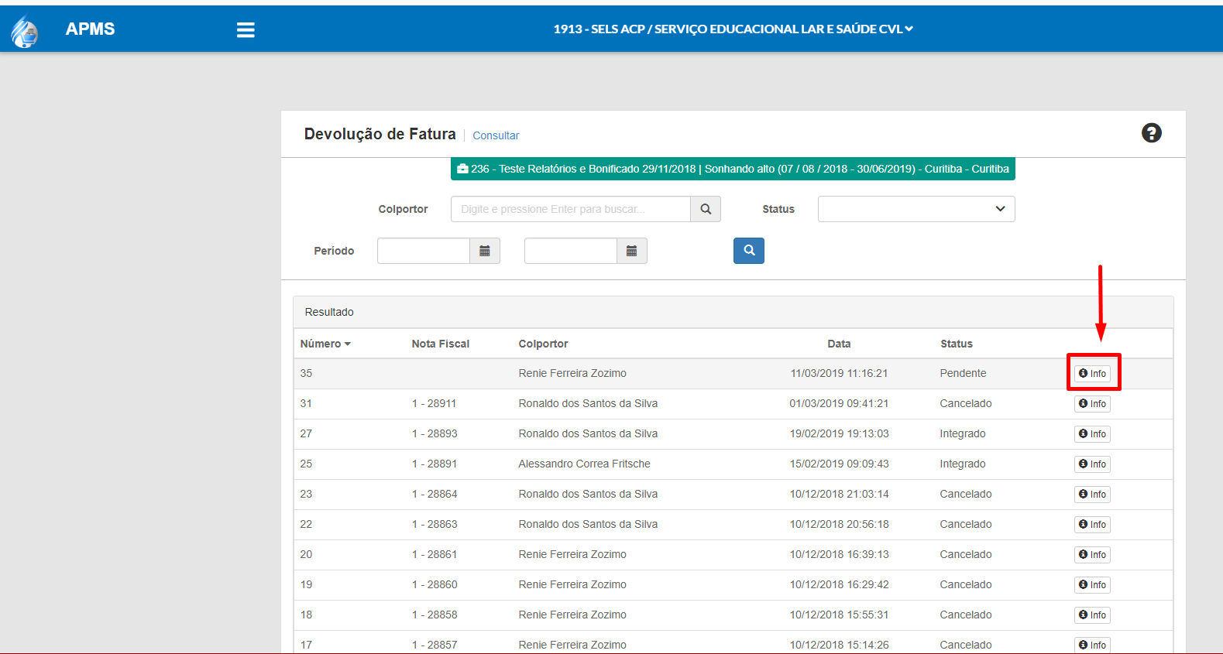Click the Colportor column header
This screenshot has height=654, width=1223.
point(543,344)
